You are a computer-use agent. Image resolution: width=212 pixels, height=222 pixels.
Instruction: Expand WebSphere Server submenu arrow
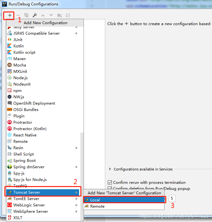[x=77, y=212]
